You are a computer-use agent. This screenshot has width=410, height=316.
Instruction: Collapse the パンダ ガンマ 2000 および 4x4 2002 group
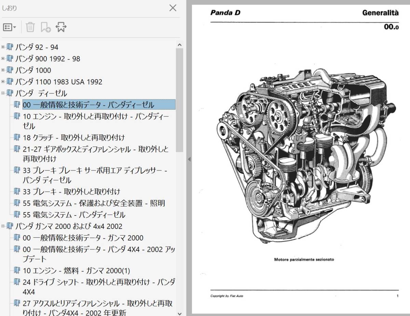(3, 226)
